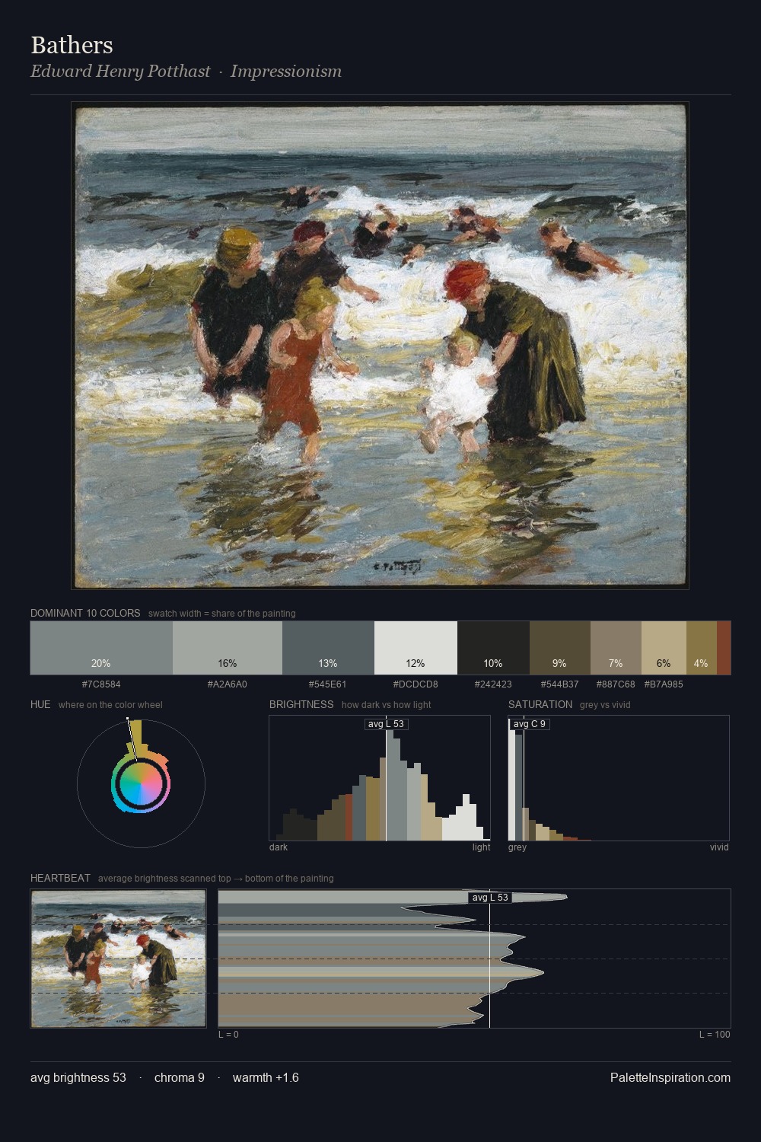Click the Impressionism style label
This screenshot has width=761, height=1142.
click(286, 71)
